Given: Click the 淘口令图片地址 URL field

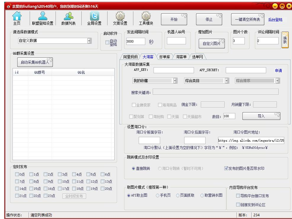Looking at the screenshot, I should 251,140.
